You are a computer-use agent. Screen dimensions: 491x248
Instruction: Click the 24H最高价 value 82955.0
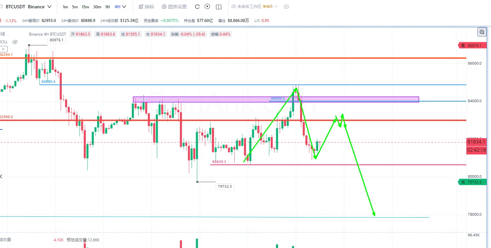[x=49, y=21]
